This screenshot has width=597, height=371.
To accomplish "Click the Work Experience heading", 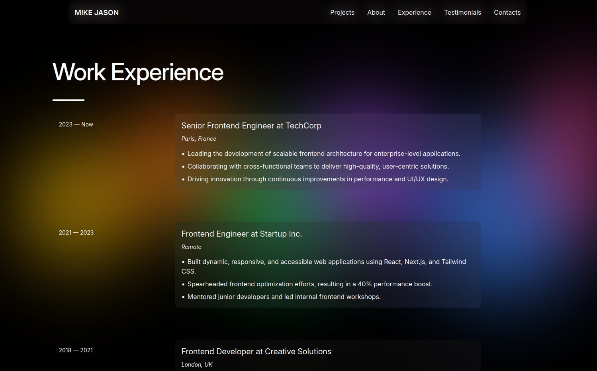I will click(x=138, y=72).
